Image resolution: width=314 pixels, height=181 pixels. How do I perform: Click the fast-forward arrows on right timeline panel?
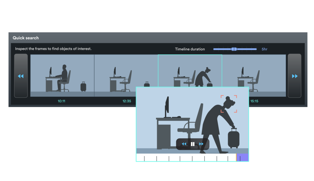295,76
